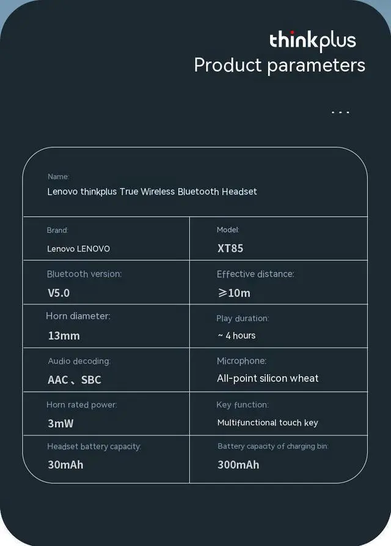Click the Microphone value All-point silicon wheat

click(x=268, y=378)
